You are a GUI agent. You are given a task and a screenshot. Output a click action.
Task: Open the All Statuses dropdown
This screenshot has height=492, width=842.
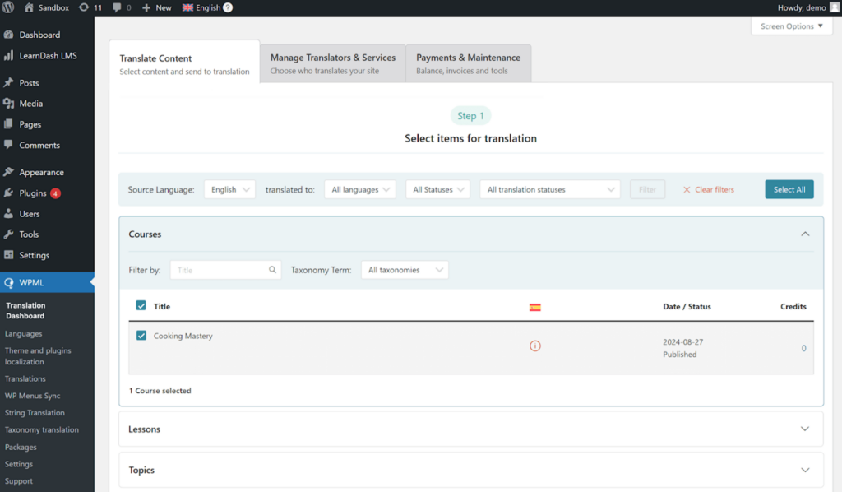coord(438,189)
